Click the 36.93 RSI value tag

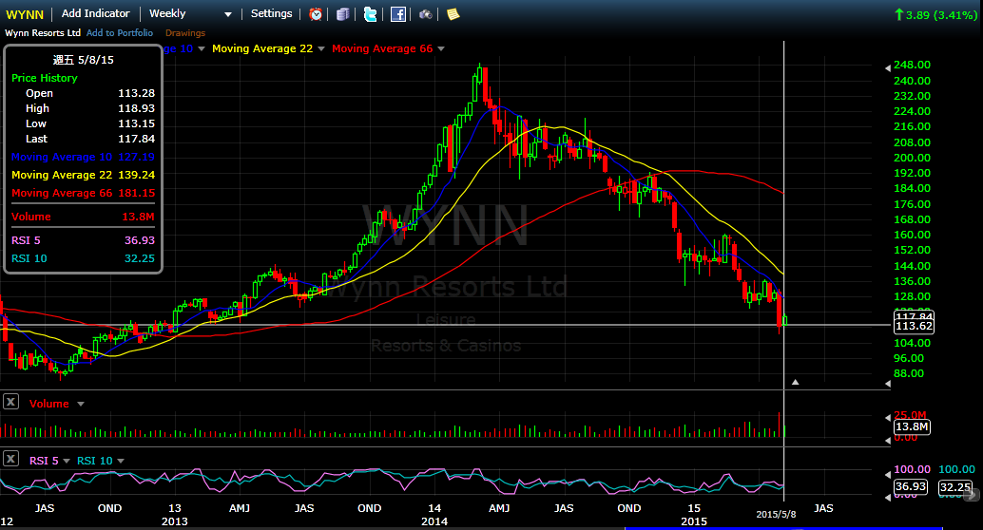point(911,486)
